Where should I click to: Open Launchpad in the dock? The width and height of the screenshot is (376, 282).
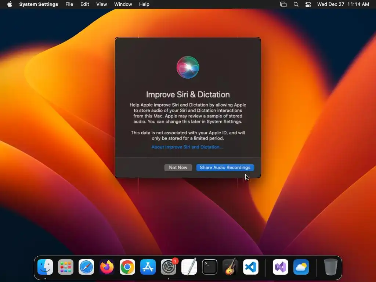pos(66,267)
